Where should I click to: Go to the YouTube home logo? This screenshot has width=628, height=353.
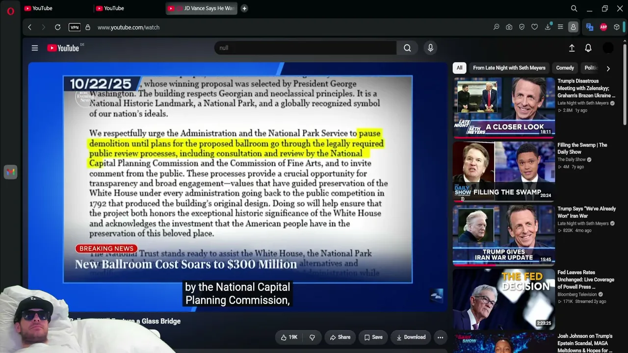click(63, 48)
